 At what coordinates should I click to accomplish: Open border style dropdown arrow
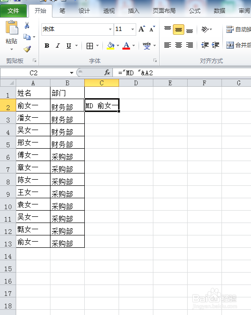[x=97, y=46]
